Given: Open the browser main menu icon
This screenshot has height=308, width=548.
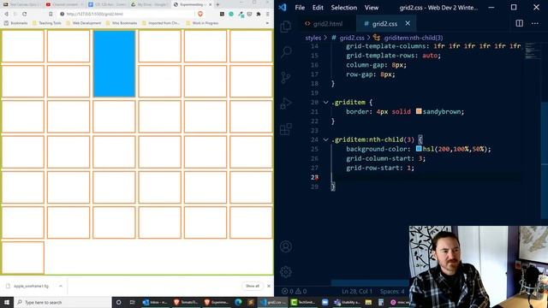Looking at the screenshot, I should [268, 14].
